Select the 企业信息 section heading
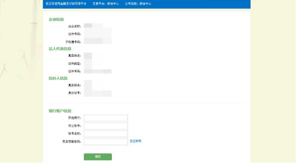Image resolution: width=296 pixels, height=163 pixels. [56, 19]
